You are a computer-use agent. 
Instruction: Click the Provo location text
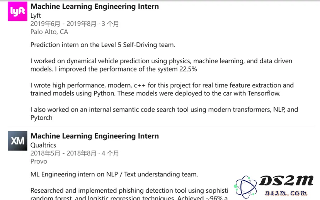(x=39, y=161)
